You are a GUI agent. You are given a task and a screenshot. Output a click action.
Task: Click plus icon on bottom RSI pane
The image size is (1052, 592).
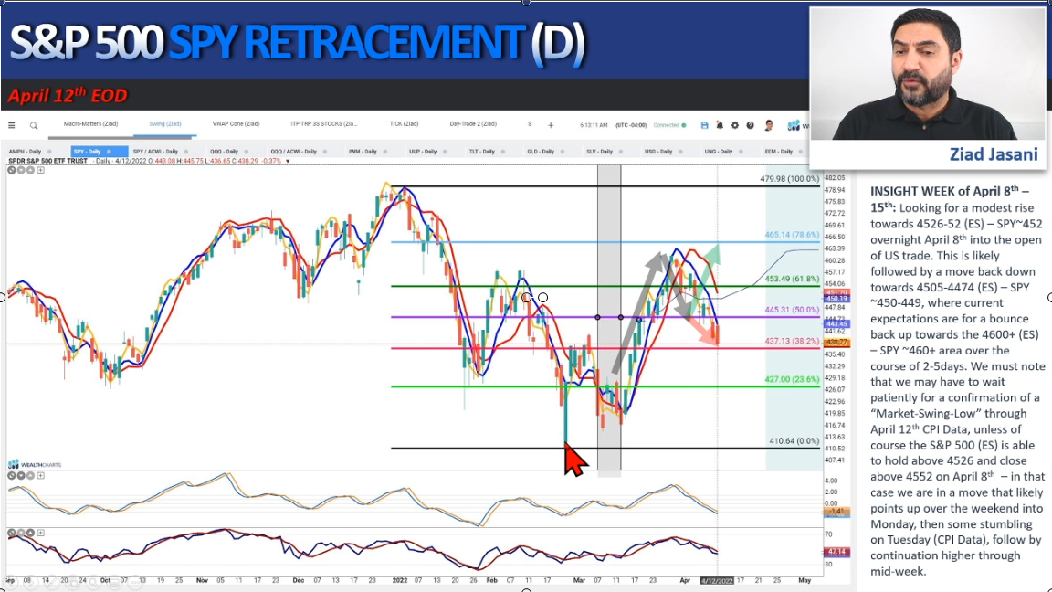point(41,533)
